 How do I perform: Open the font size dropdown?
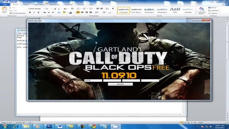click(x=52, y=9)
